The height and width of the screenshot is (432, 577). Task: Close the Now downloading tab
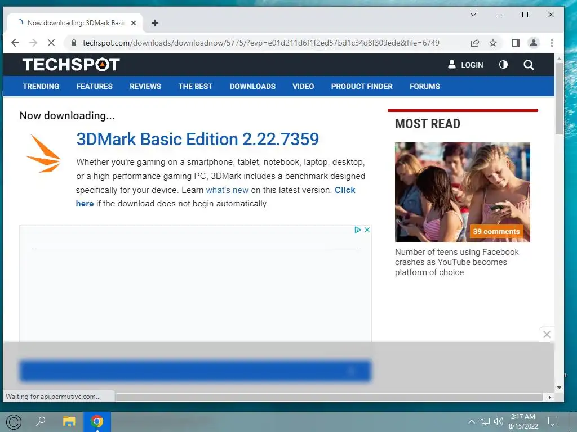coord(134,22)
